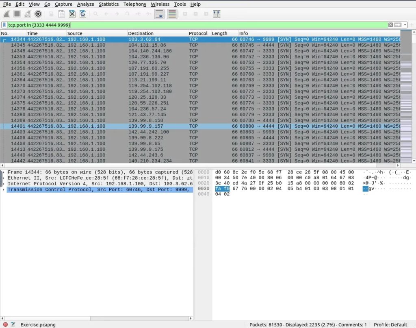The image size is (416, 328).
Task: Expand the Ethernet II details row
Action: click(x=3, y=178)
